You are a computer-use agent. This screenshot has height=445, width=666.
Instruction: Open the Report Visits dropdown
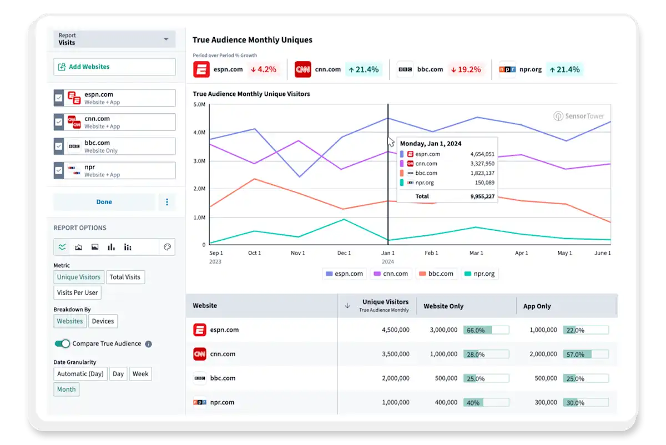114,39
